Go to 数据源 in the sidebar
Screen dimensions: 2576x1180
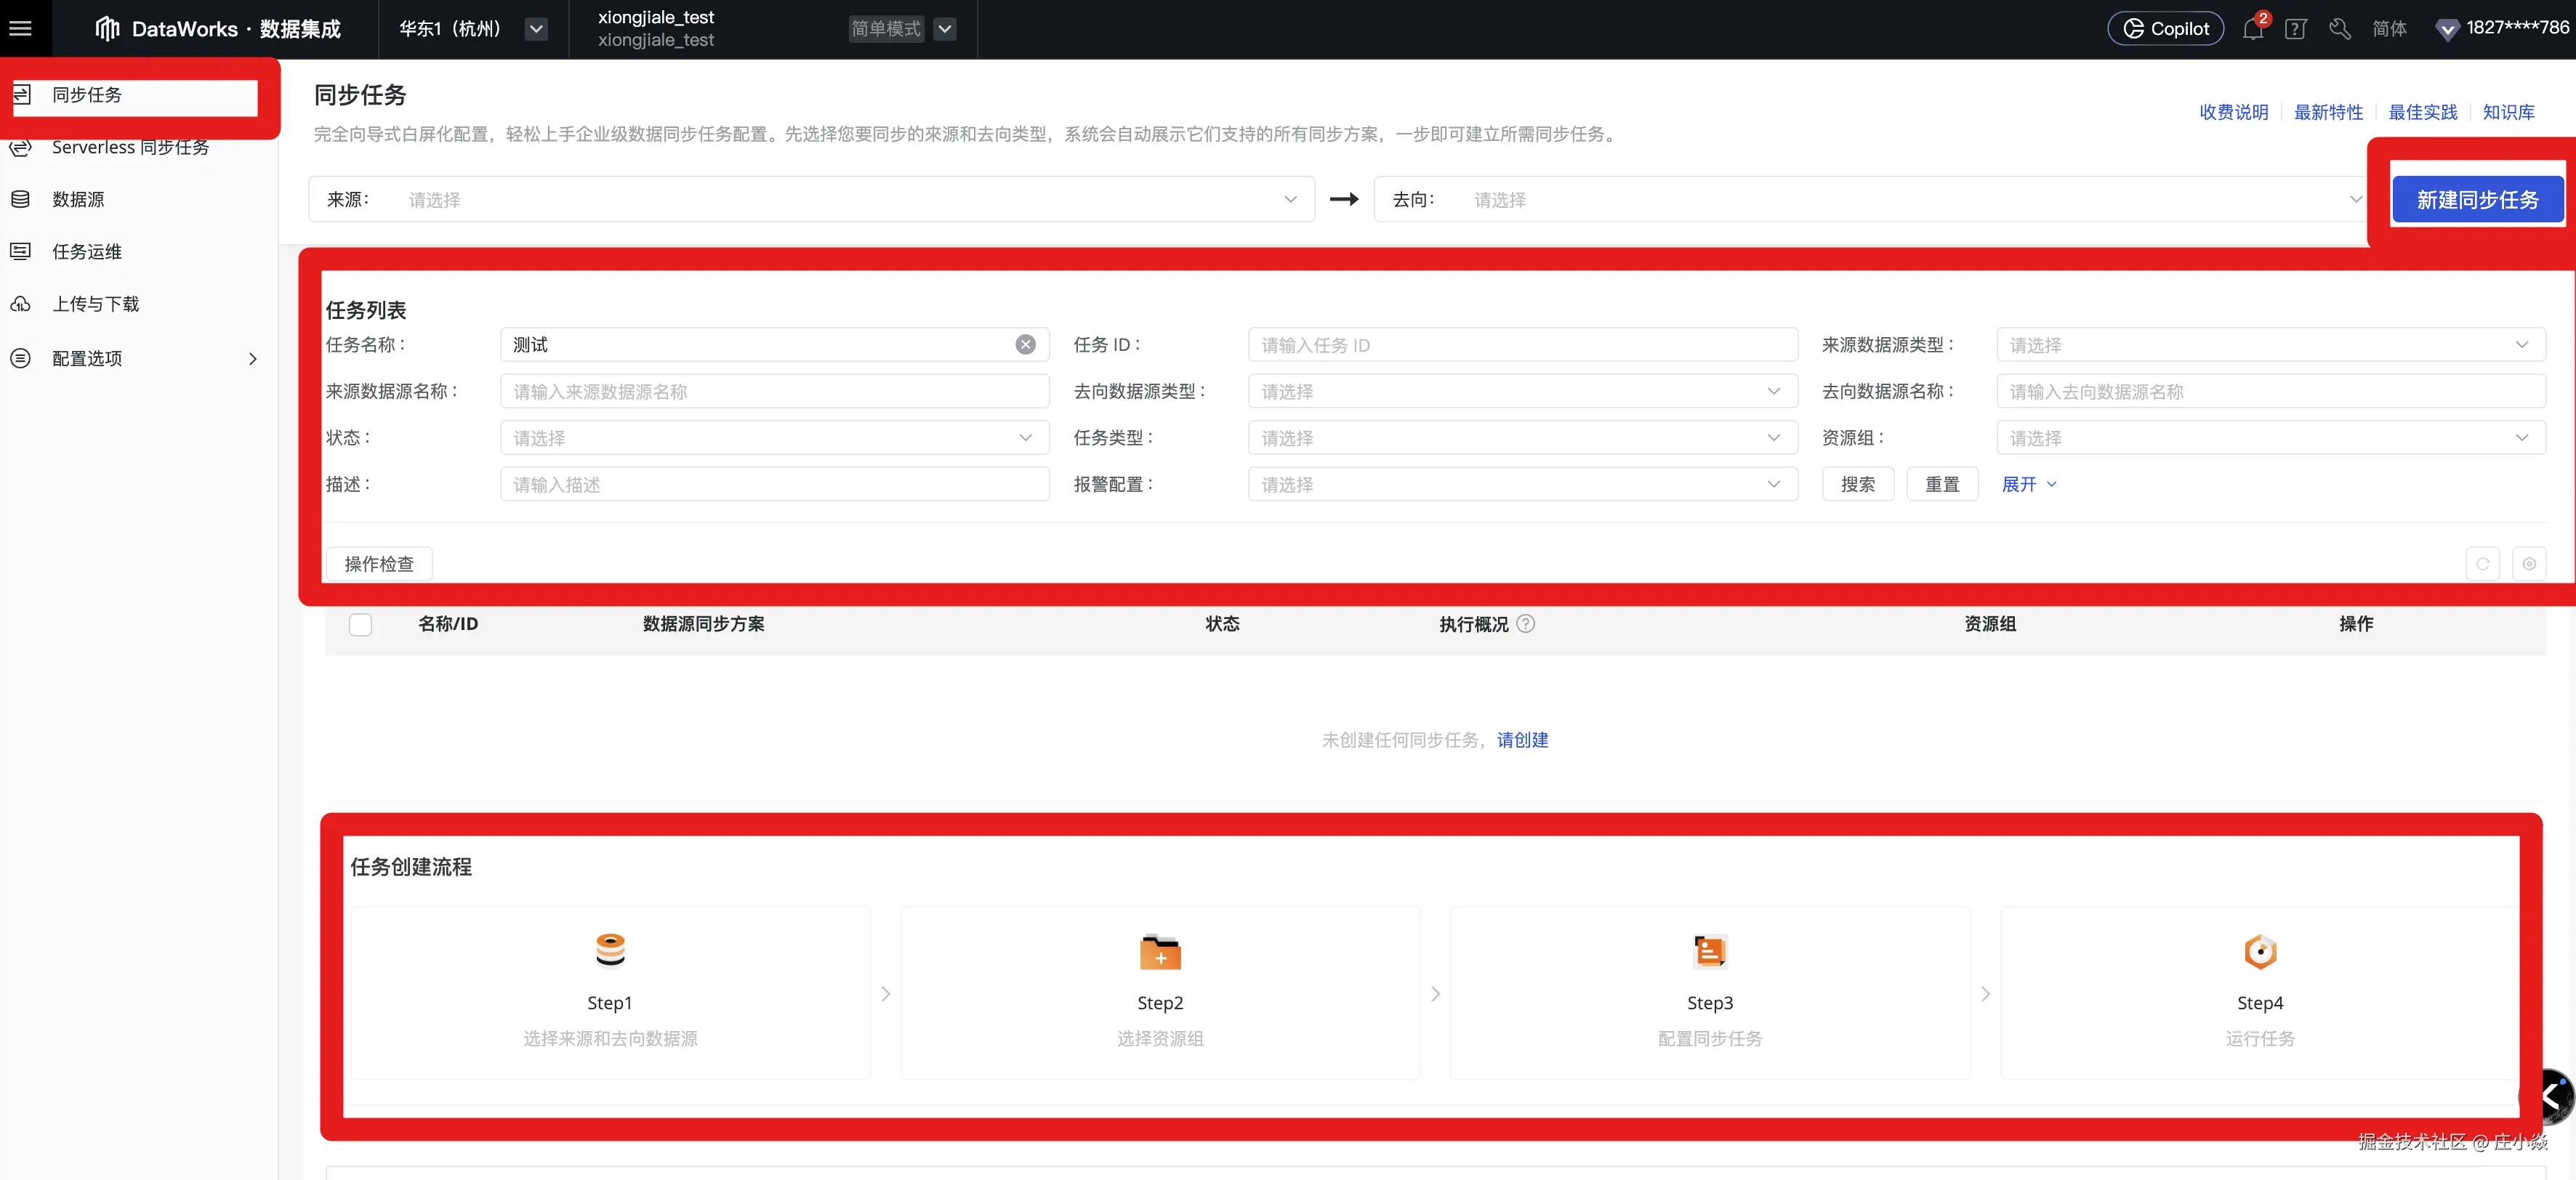(78, 199)
